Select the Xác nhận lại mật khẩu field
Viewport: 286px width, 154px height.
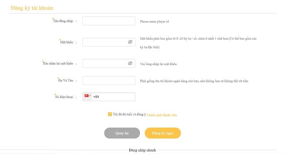click(104, 64)
